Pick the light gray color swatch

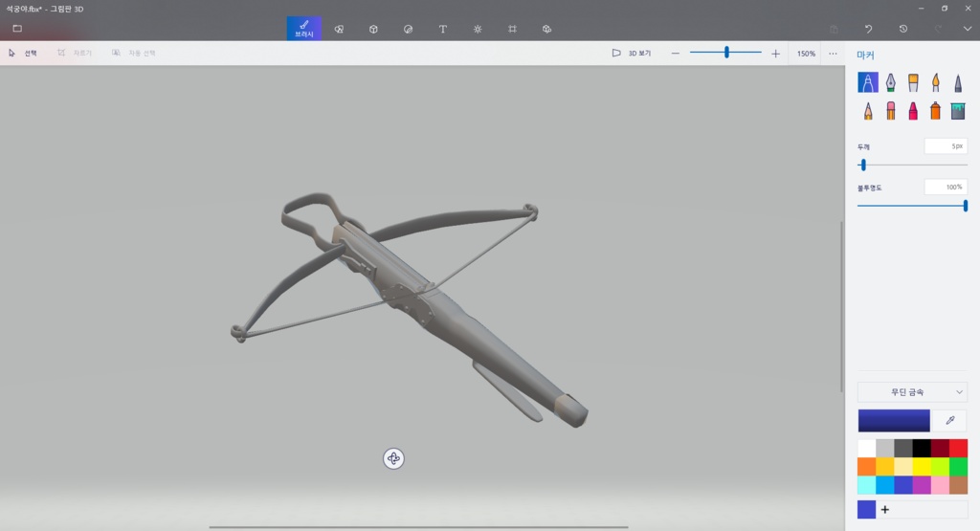[884, 448]
